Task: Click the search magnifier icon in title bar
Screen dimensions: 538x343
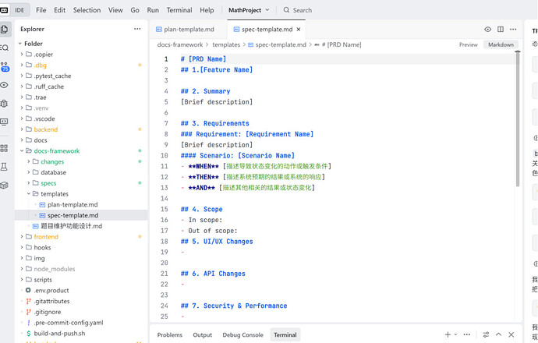Action: 286,10
